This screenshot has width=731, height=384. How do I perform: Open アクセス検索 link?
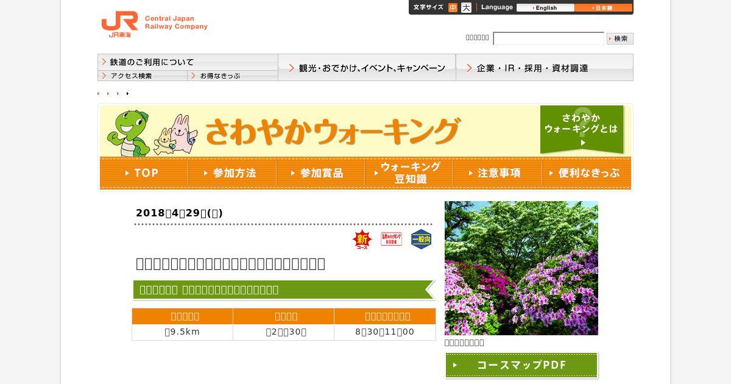143,76
